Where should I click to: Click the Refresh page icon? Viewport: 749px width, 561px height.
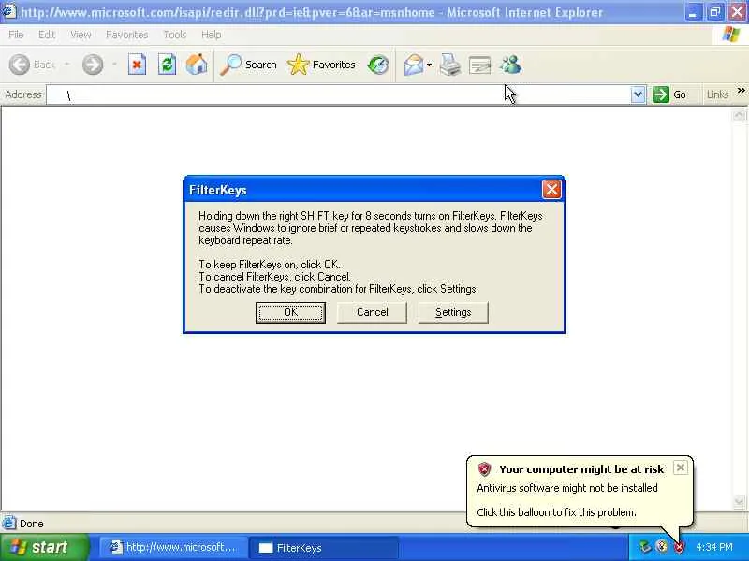coord(167,65)
